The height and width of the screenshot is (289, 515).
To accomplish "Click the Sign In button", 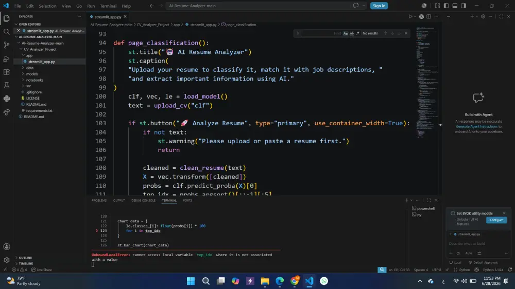I will (x=379, y=6).
